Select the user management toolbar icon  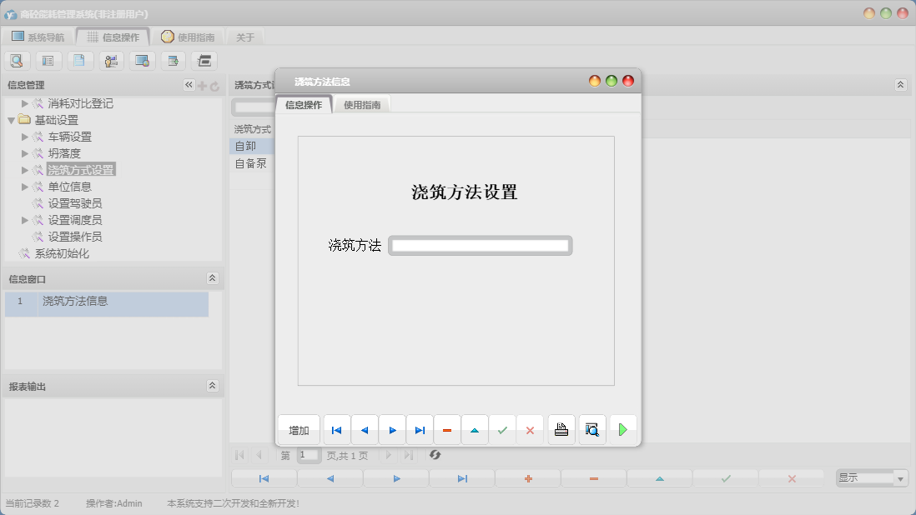[x=110, y=60]
